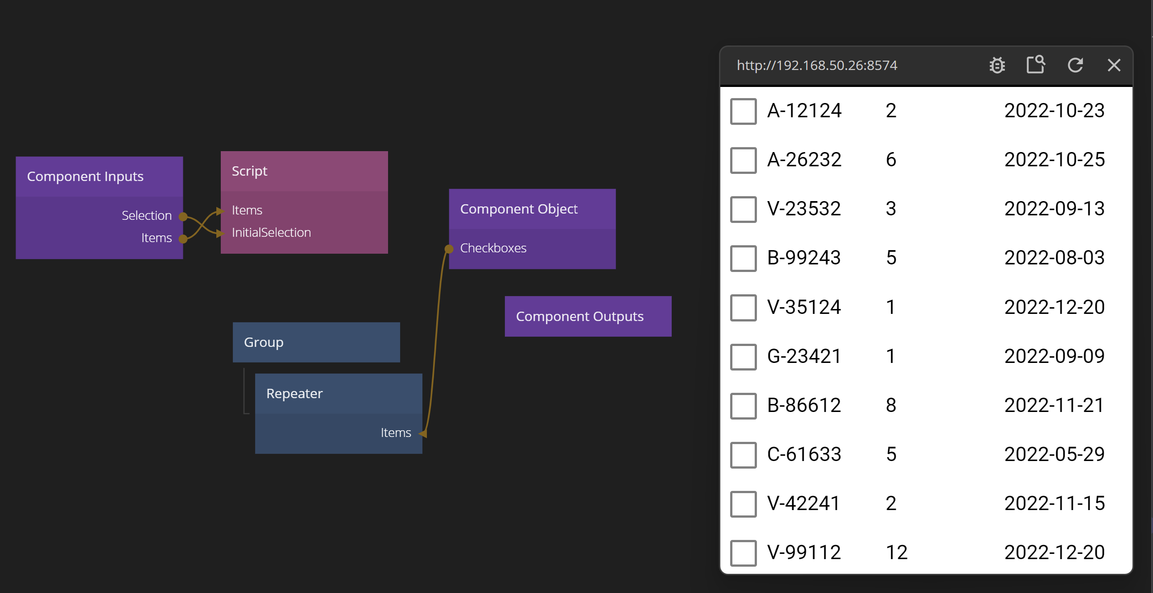
Task: Close the preview window
Action: tap(1114, 66)
